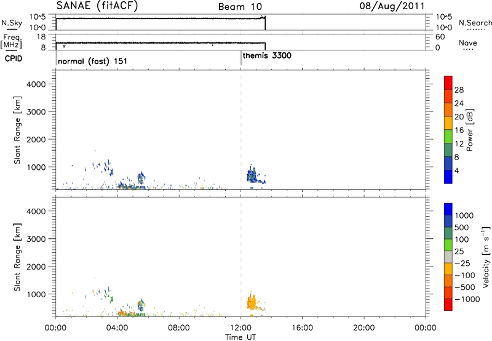Click the light green 12-16 dB swatch
Viewport: 492px width, 341px height.
(x=448, y=136)
